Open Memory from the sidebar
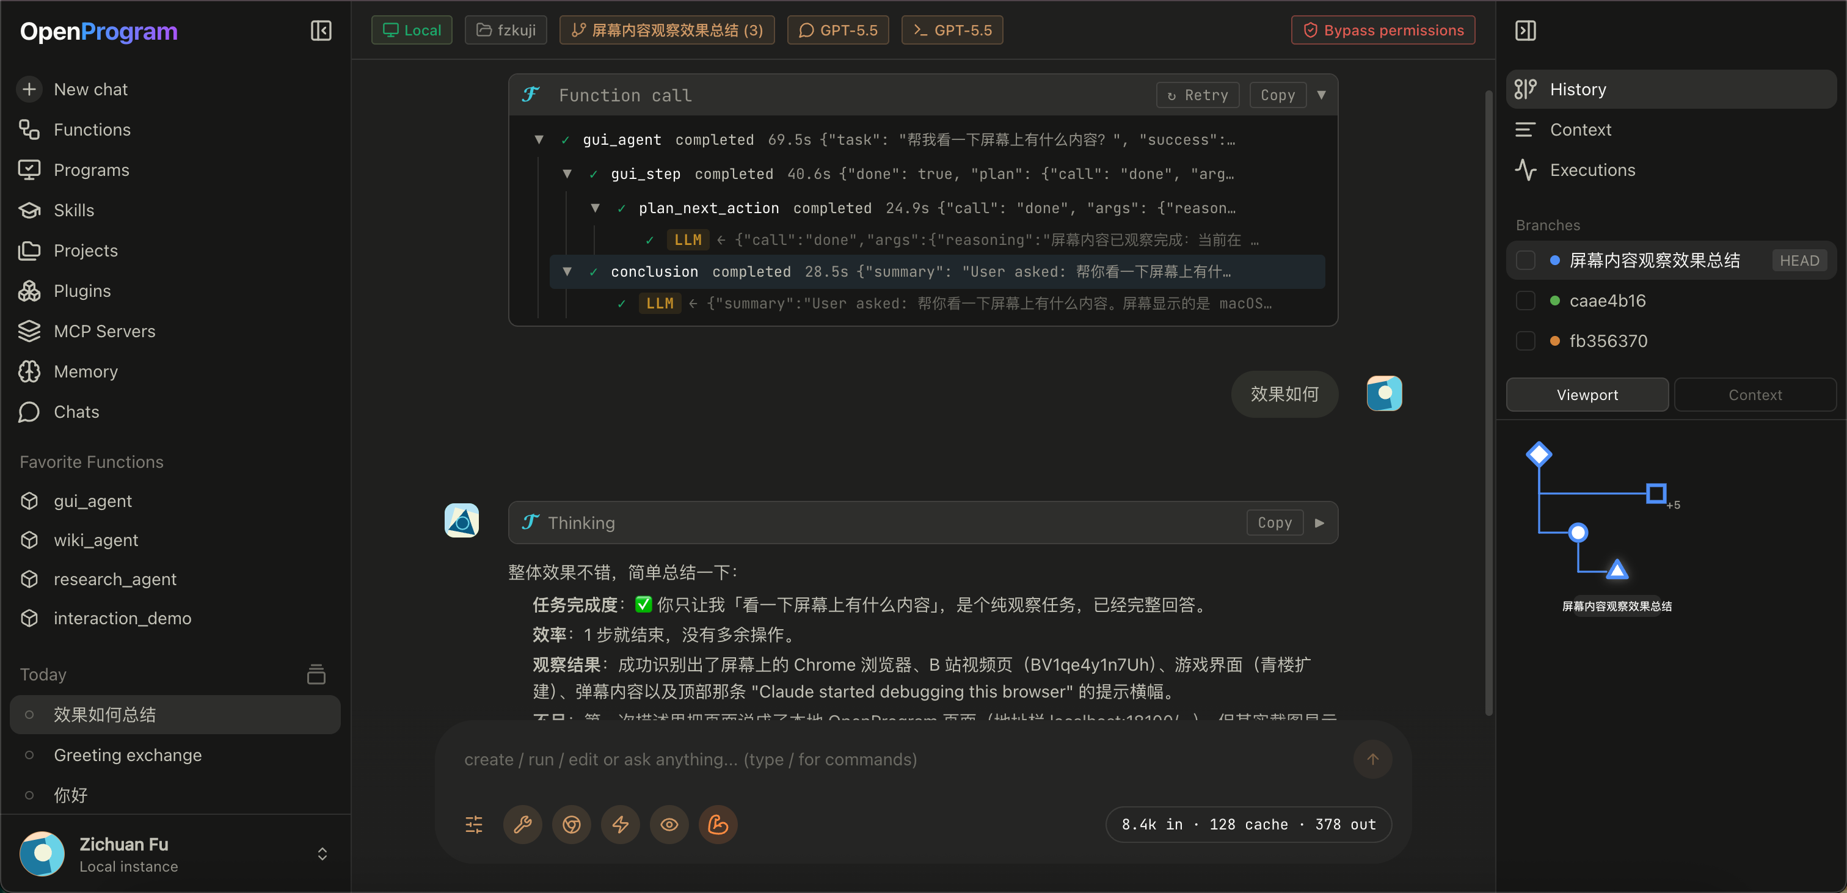The height and width of the screenshot is (893, 1847). 86,371
